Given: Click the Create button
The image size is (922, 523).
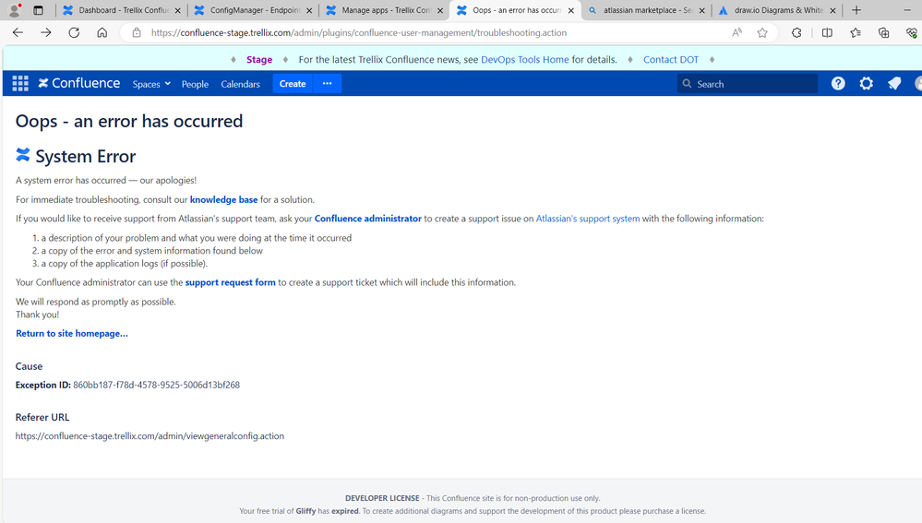Looking at the screenshot, I should coord(293,83).
